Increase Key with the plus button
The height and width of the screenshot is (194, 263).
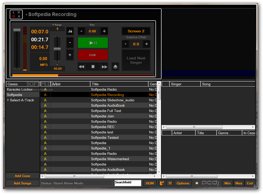[104, 31]
